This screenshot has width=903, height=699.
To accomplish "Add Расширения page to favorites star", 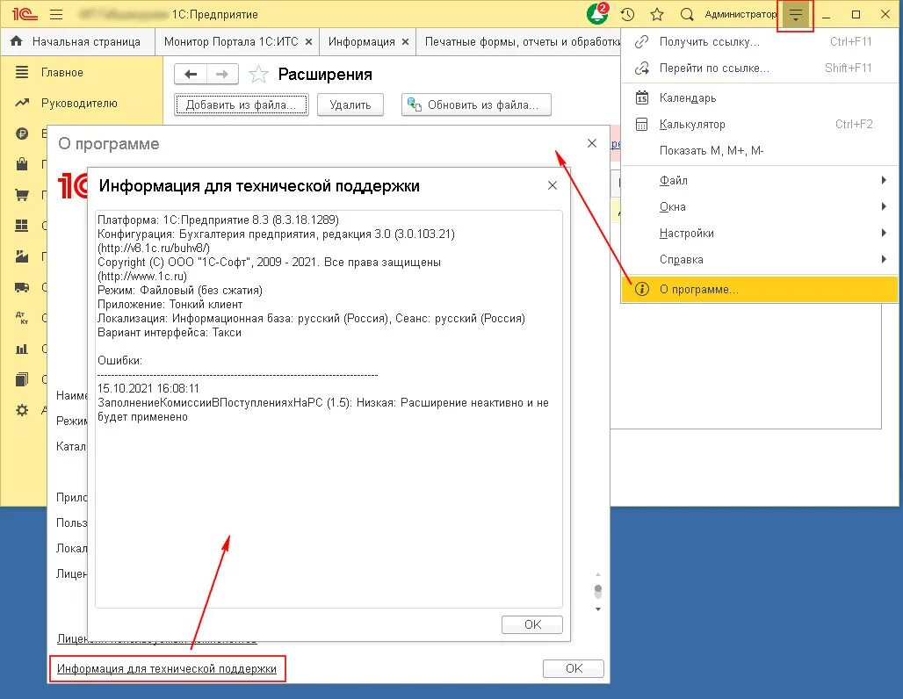I will 258,75.
